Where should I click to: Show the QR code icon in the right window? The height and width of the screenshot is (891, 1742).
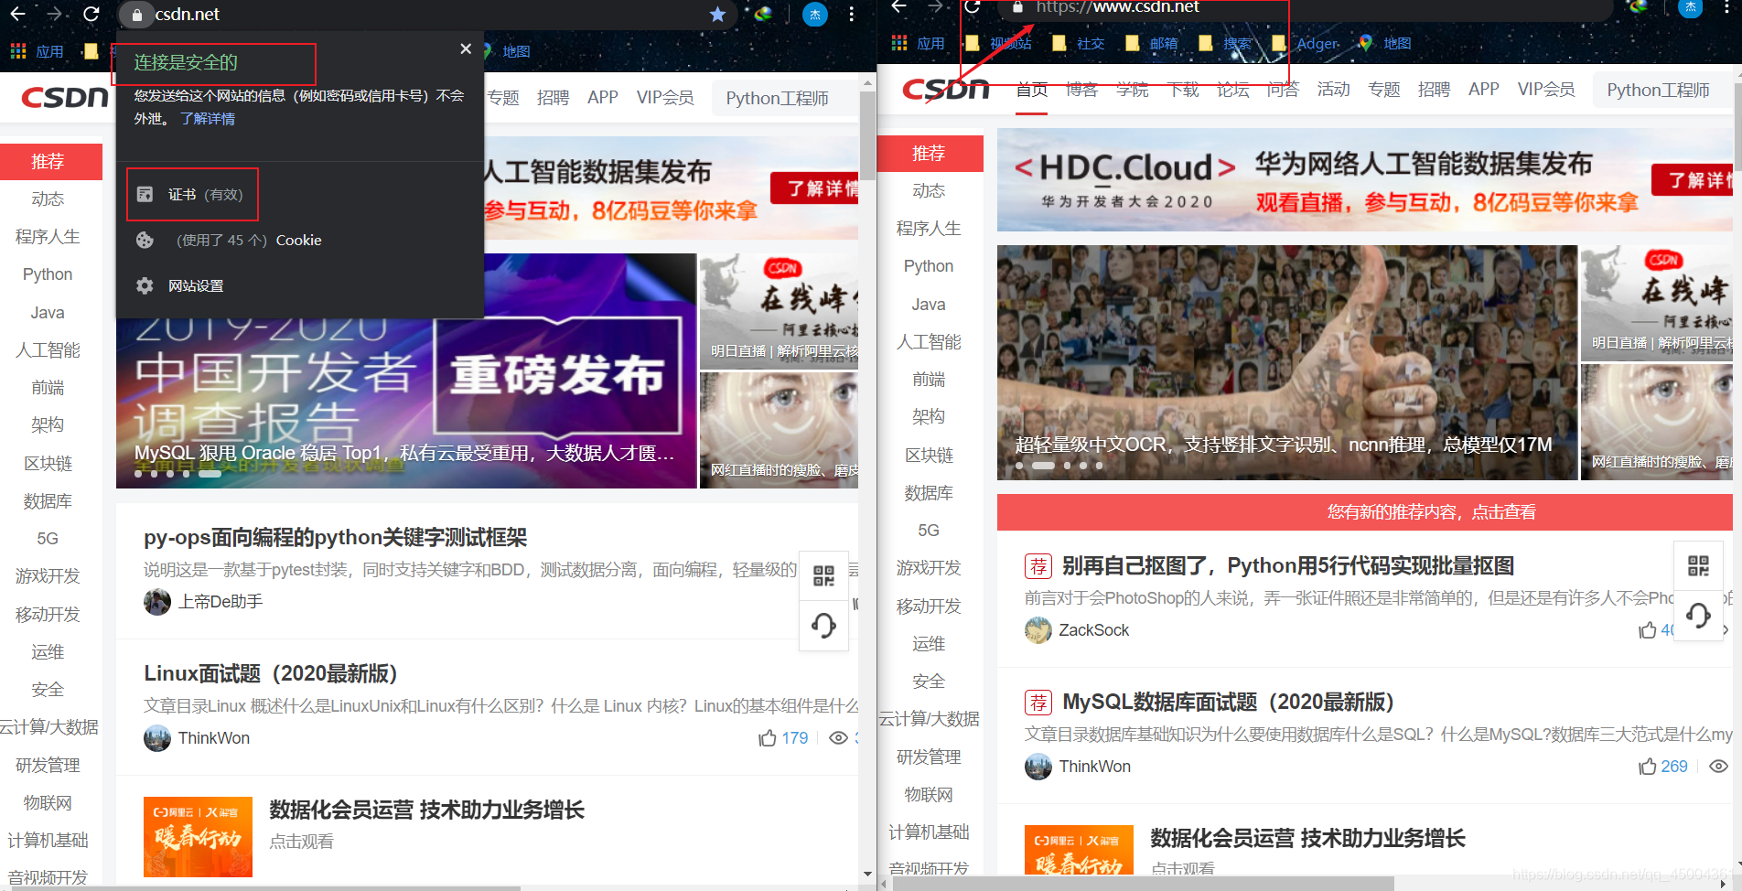[x=1698, y=566]
